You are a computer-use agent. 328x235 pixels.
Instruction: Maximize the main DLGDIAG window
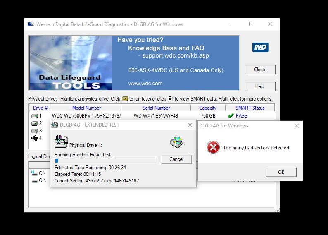point(251,24)
